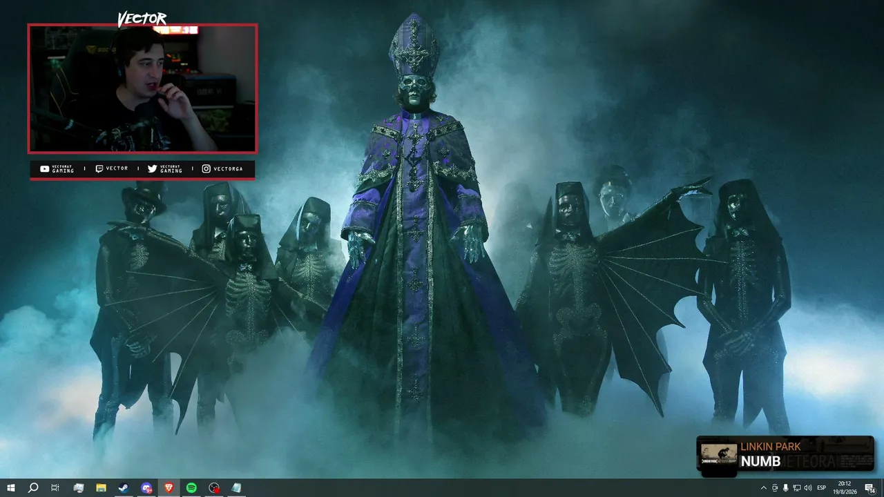The height and width of the screenshot is (497, 884).
Task: Click the NUMB song title
Action: 760,461
